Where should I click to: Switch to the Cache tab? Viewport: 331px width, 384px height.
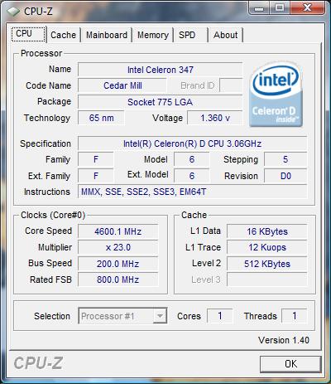tap(63, 35)
